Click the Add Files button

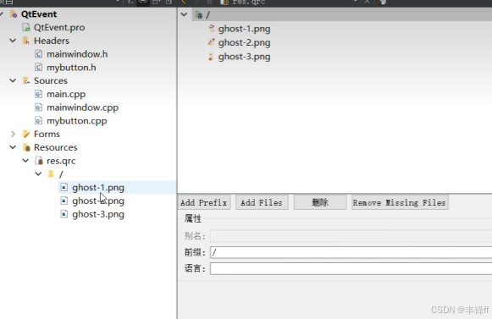[x=262, y=202]
